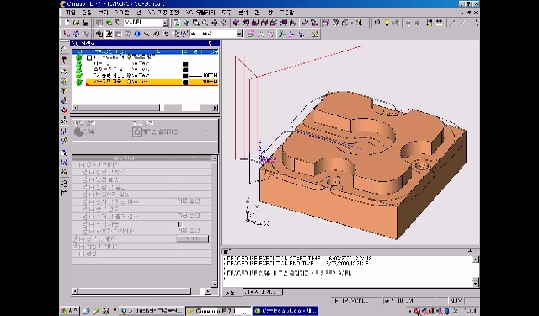Toggle the green check on the highlighted orange row
The image size is (539, 316).
point(79,83)
